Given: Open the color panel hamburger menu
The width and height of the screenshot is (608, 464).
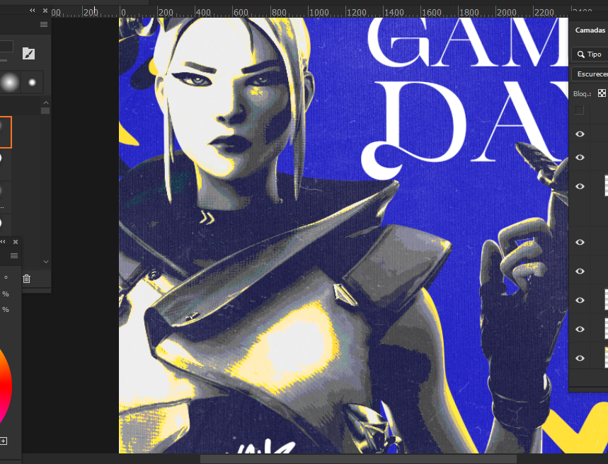Looking at the screenshot, I should pyautogui.click(x=14, y=256).
